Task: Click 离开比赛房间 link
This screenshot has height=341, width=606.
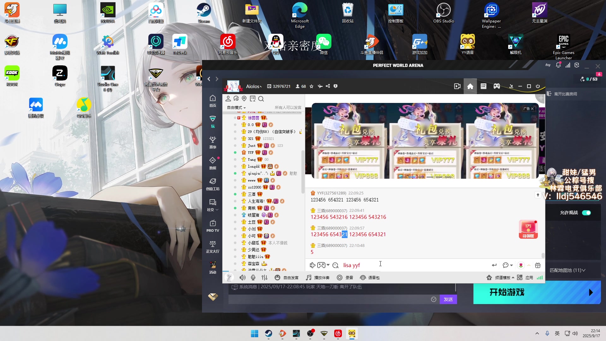Action: pyautogui.click(x=562, y=94)
